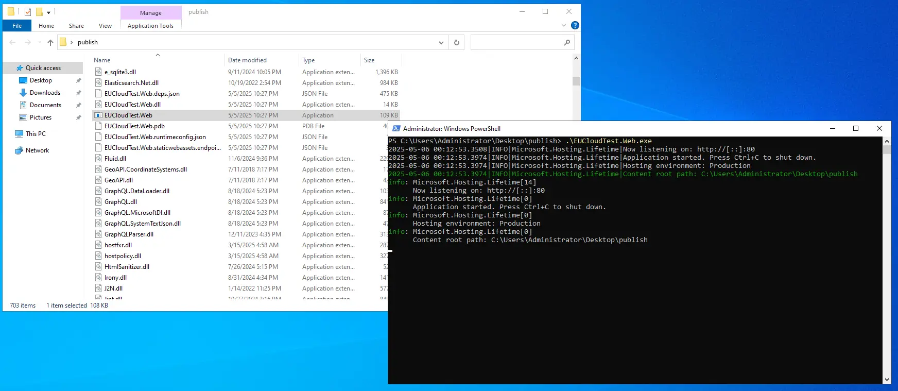Open Pictures in the navigation pane
The width and height of the screenshot is (898, 391).
41,117
